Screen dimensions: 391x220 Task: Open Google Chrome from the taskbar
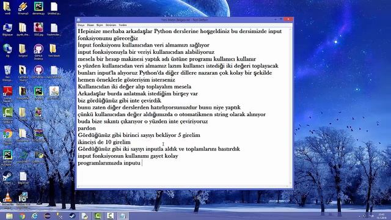[x=22, y=216]
